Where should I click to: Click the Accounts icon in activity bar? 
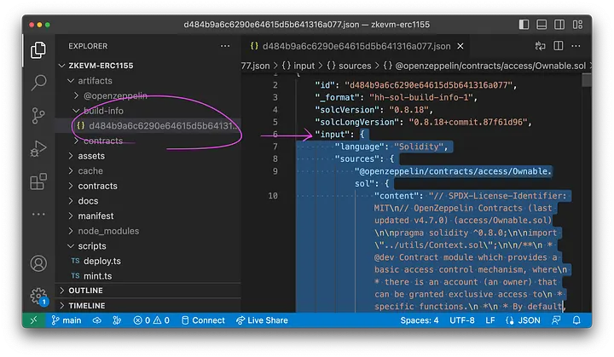click(38, 264)
